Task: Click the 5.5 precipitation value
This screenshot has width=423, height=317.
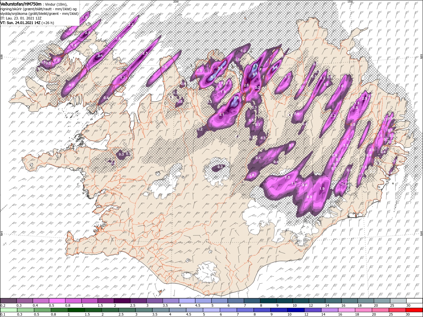Action: (x=220, y=68)
